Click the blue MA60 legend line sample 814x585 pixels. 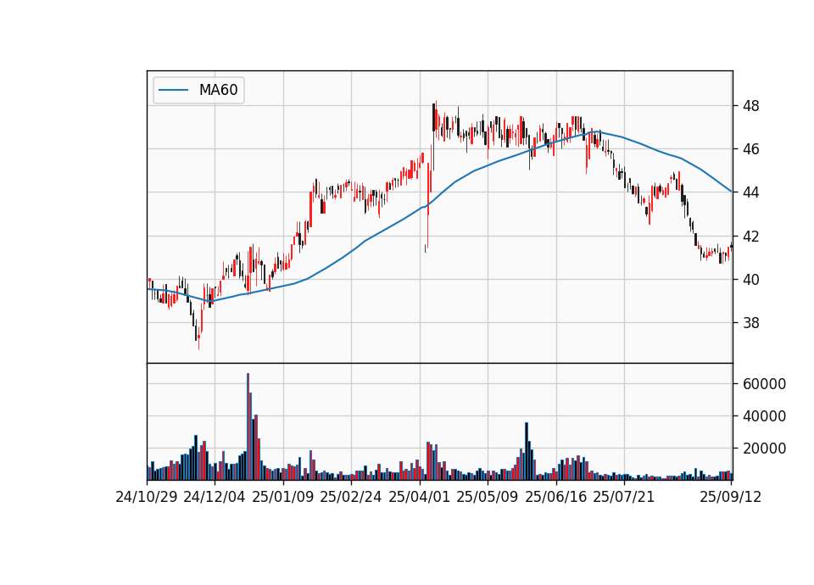pos(173,90)
